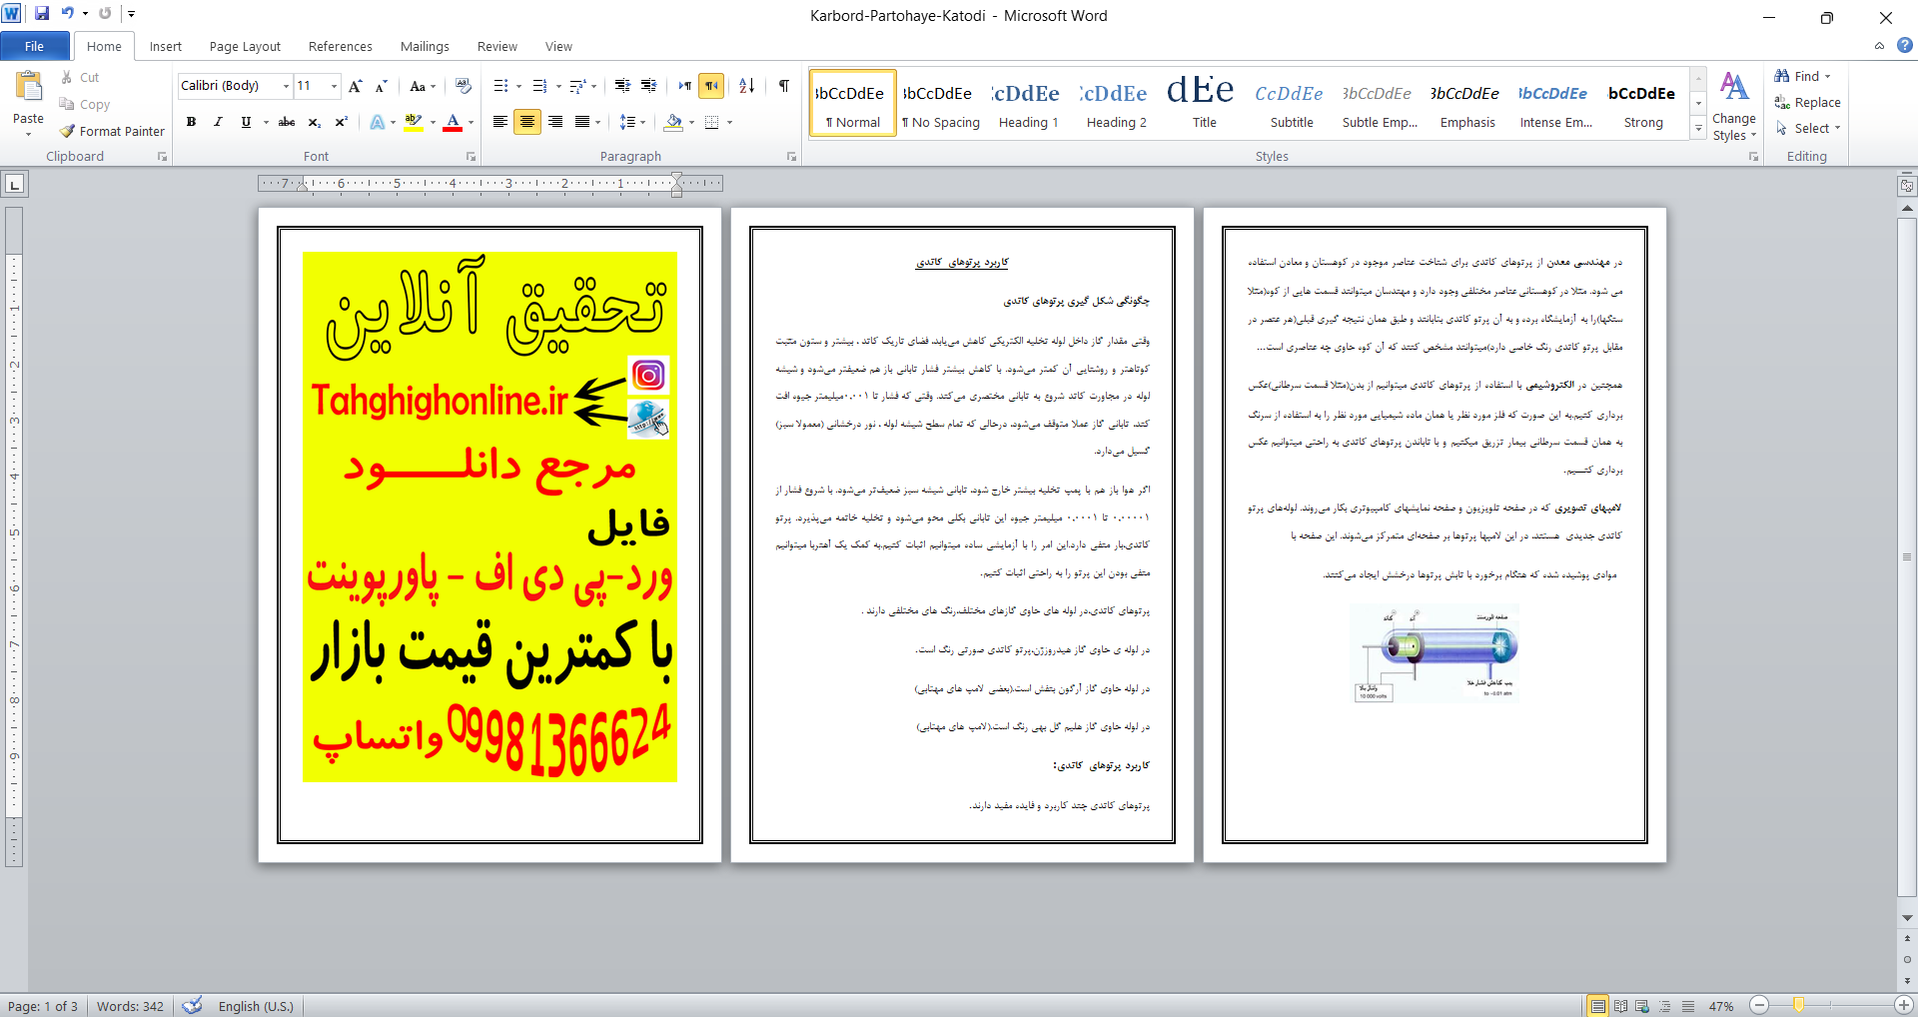The image size is (1918, 1017).
Task: Toggle Align Text Right
Action: pos(554,122)
